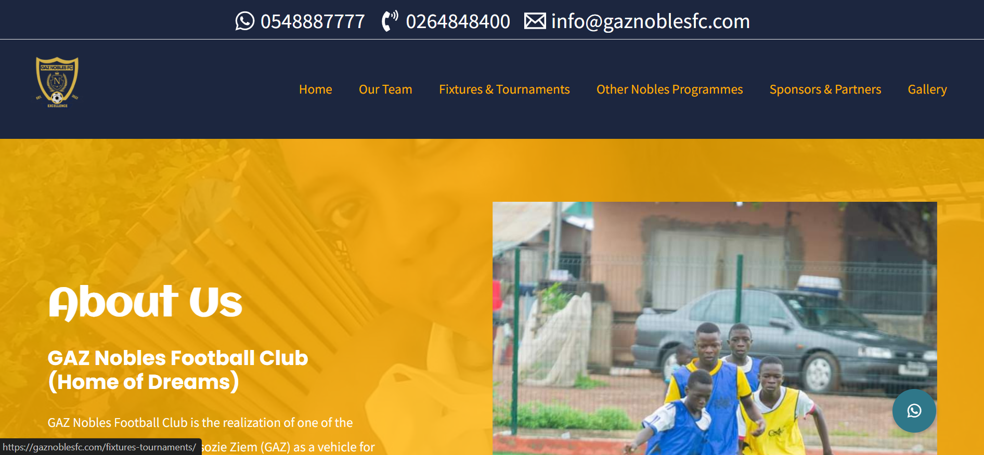Click the players training photo
Viewport: 984px width, 455px height.
(715, 328)
